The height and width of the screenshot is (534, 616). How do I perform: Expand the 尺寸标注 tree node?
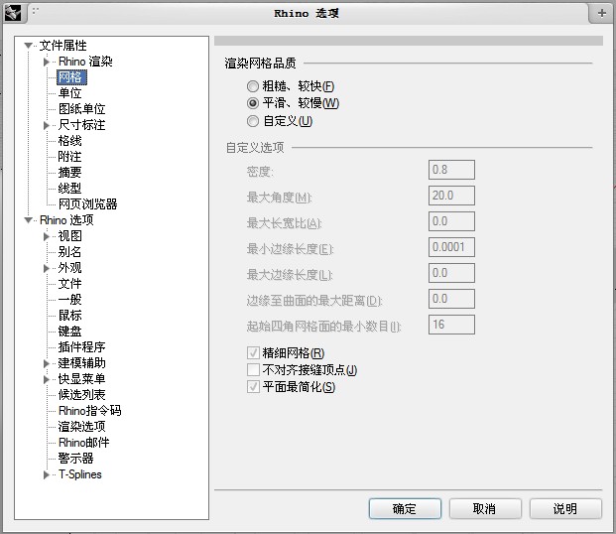47,125
